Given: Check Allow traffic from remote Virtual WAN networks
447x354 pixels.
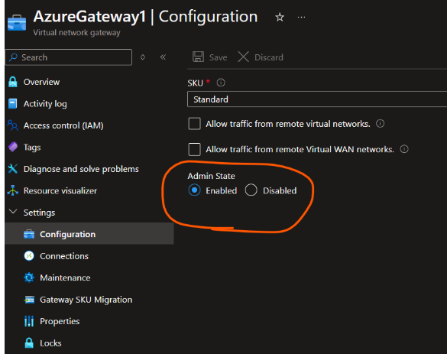Looking at the screenshot, I should point(194,149).
